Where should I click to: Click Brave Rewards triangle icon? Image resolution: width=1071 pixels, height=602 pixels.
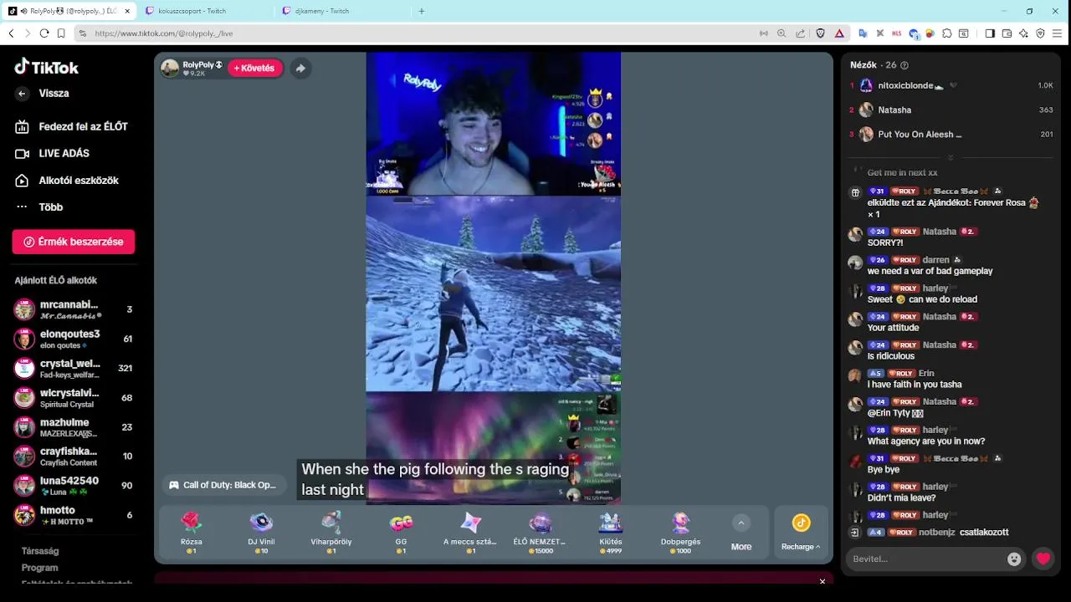pyautogui.click(x=839, y=33)
